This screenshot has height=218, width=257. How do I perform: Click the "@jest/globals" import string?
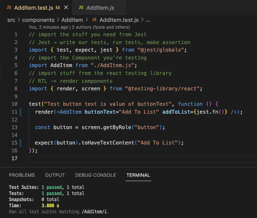click(x=161, y=50)
